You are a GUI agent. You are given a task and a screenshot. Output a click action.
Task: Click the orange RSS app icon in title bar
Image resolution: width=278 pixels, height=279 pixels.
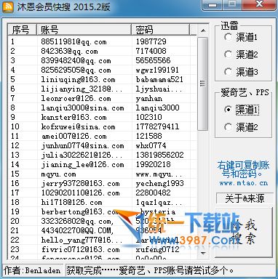pyautogui.click(x=8, y=7)
